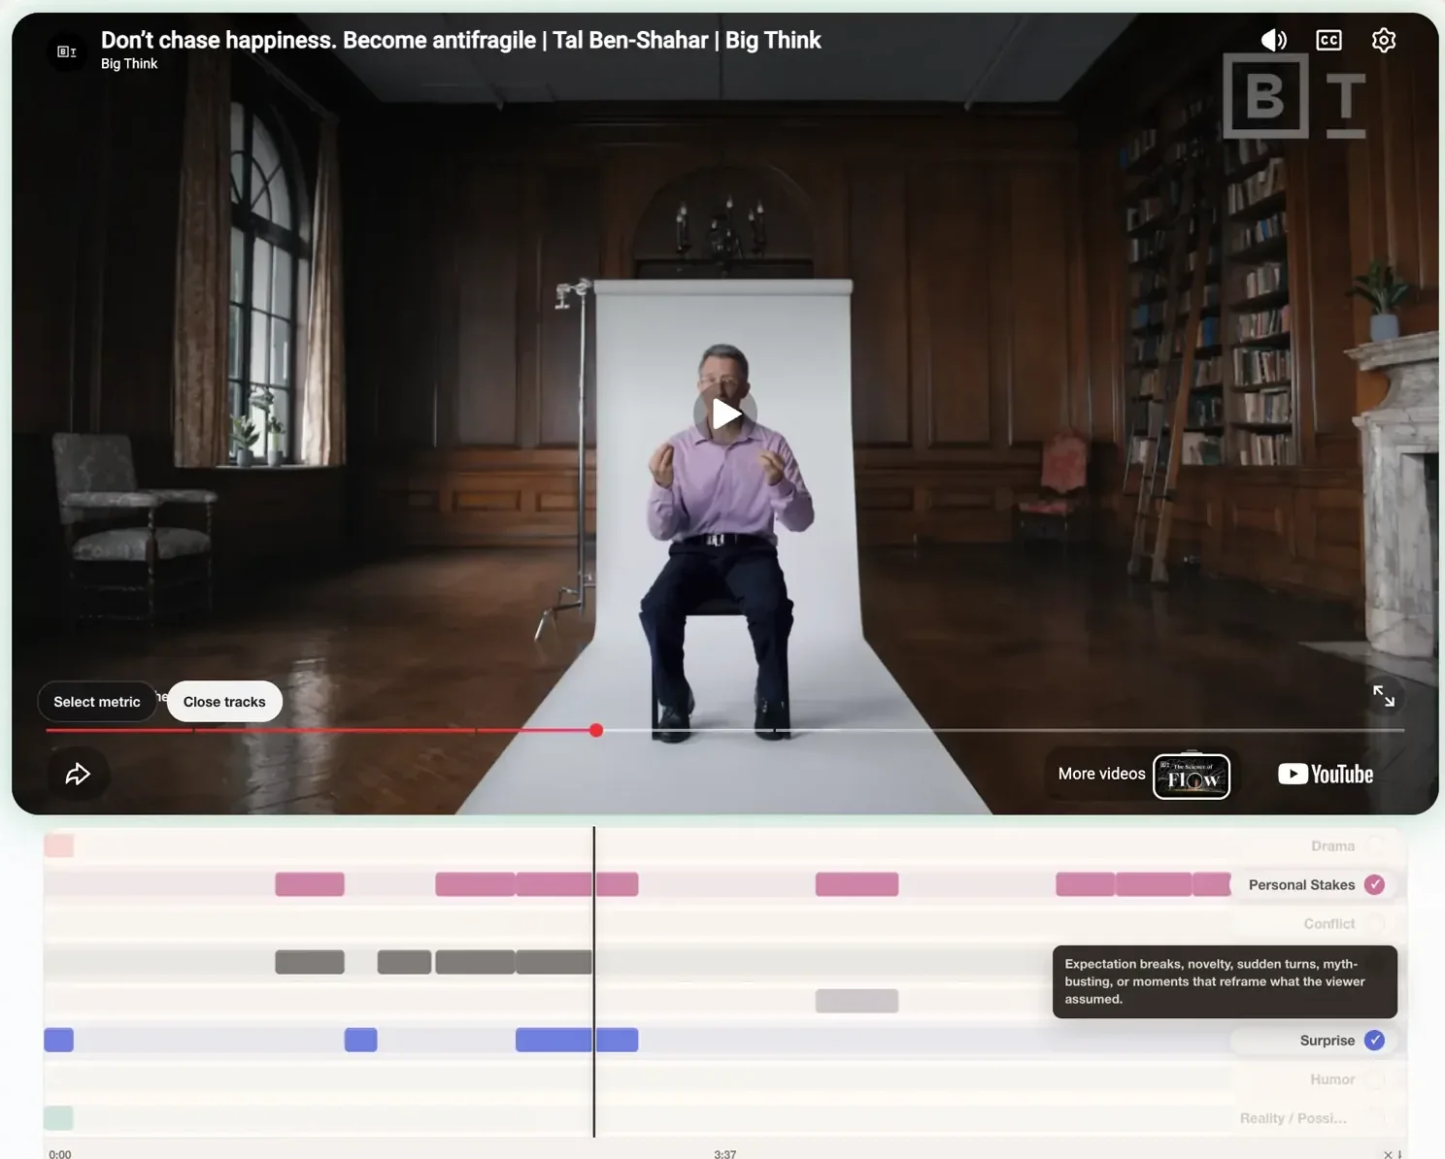Screen dimensions: 1445x1159
Task: Uncheck the Personal Stakes track
Action: pyautogui.click(x=1374, y=884)
